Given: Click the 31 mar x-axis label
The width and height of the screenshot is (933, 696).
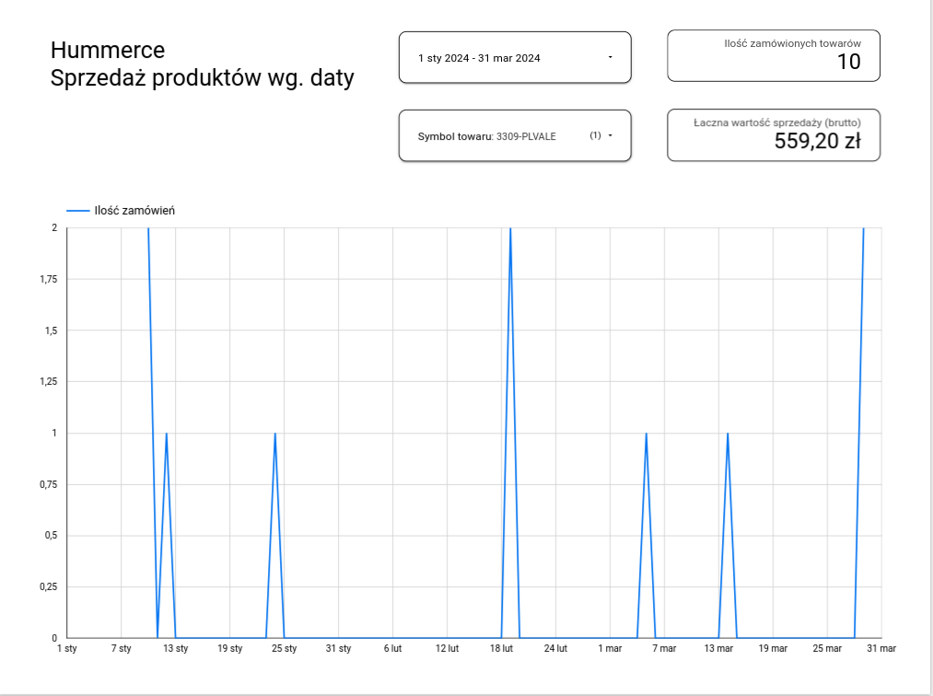Looking at the screenshot, I should click(881, 648).
